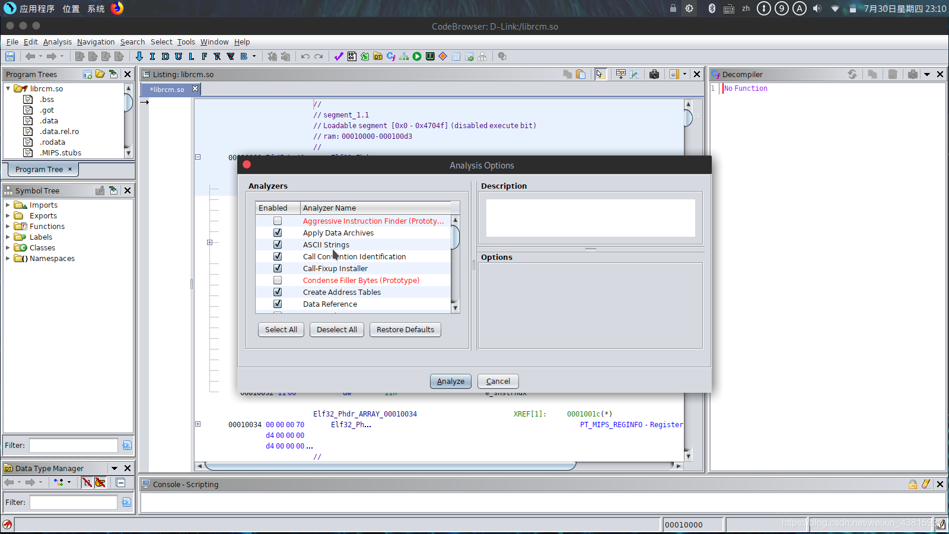This screenshot has height=534, width=949.
Task: Expand the Classes node in Symbol Tree
Action: click(x=8, y=248)
